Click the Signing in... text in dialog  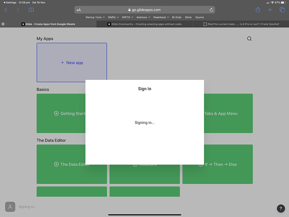(144, 122)
